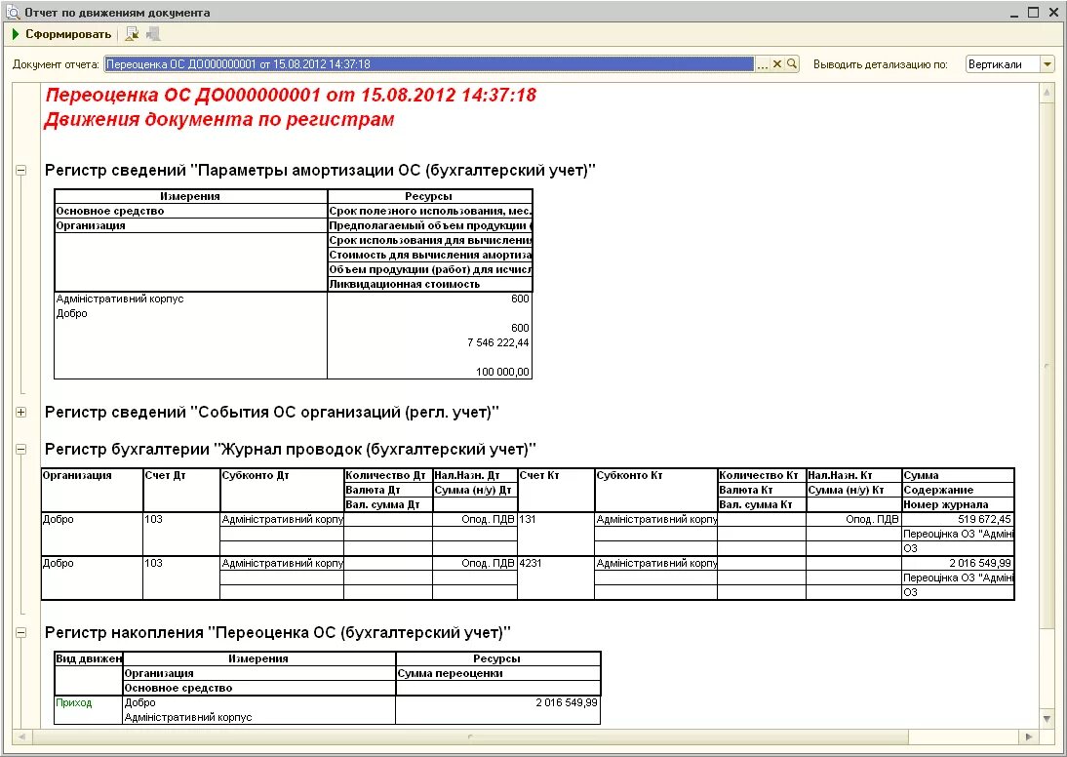Collapse the Переоценка ОС report header section
This screenshot has width=1067, height=757.
[20, 170]
